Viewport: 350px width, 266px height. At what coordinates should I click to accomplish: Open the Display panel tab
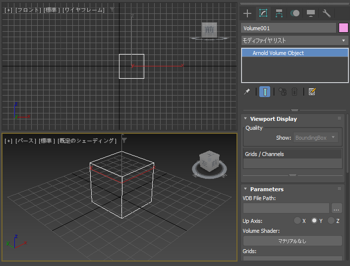tap(310, 13)
